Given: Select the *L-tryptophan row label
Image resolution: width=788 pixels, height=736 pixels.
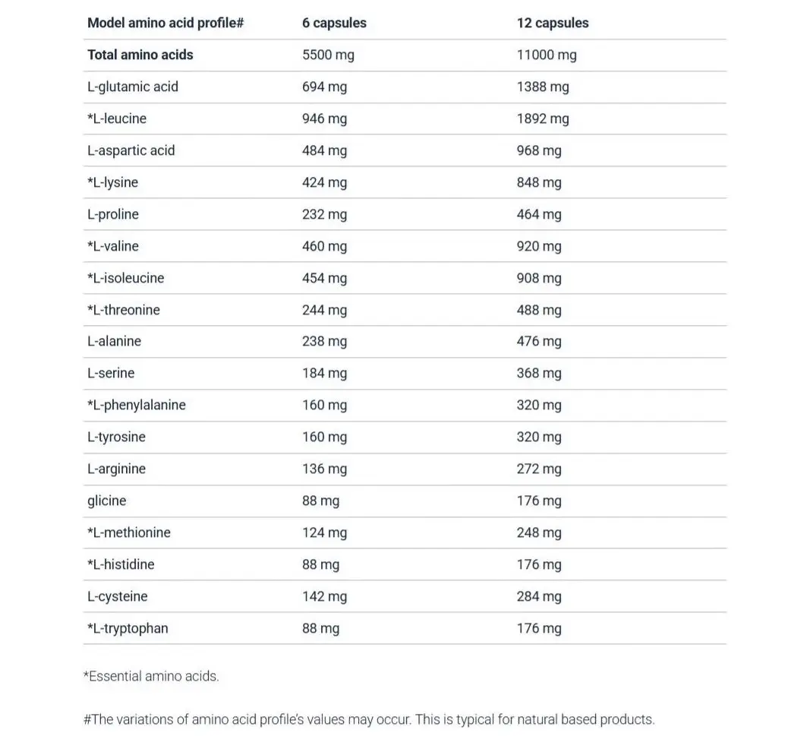Looking at the screenshot, I should [x=128, y=628].
